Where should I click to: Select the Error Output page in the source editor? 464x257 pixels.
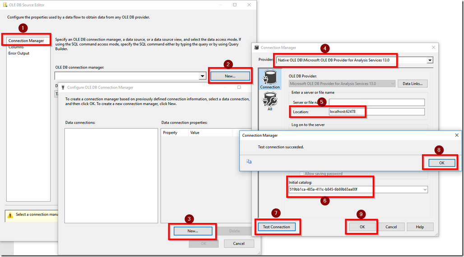pyautogui.click(x=19, y=54)
